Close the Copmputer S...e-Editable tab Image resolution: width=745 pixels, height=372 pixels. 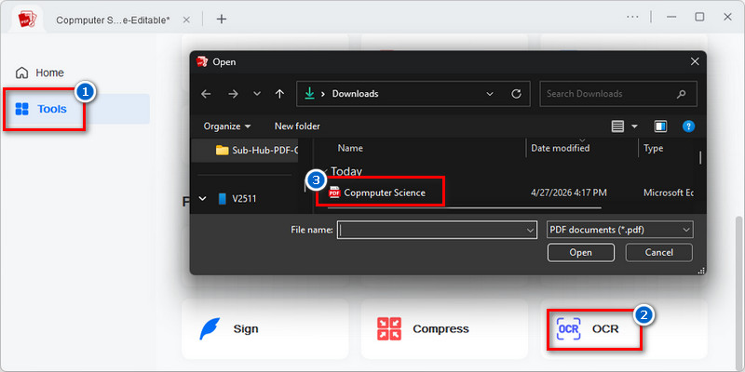point(187,20)
